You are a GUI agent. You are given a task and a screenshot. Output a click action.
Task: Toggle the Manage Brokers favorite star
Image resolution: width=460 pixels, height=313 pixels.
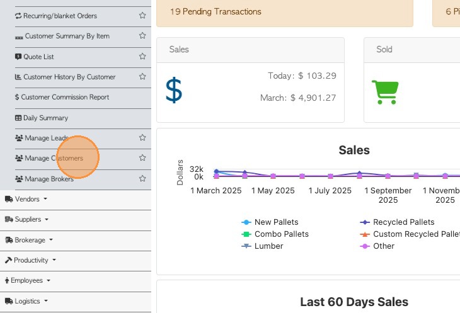point(142,179)
